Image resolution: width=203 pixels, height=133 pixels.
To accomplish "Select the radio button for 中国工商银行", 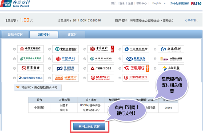I will (14, 49).
